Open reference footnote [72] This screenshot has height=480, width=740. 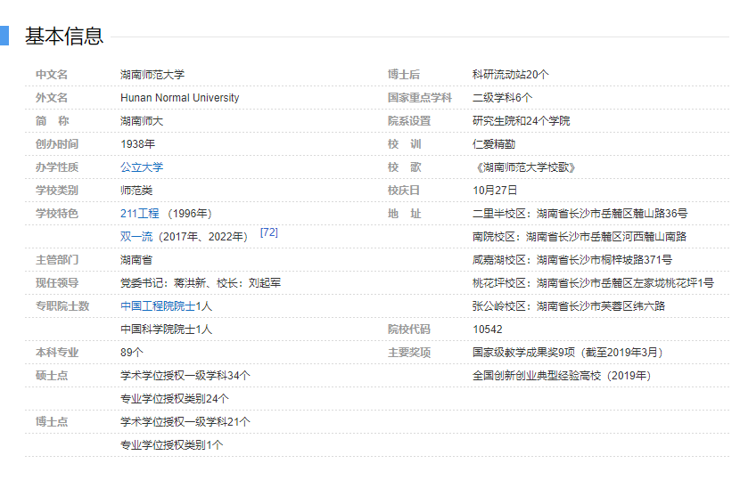coord(268,232)
